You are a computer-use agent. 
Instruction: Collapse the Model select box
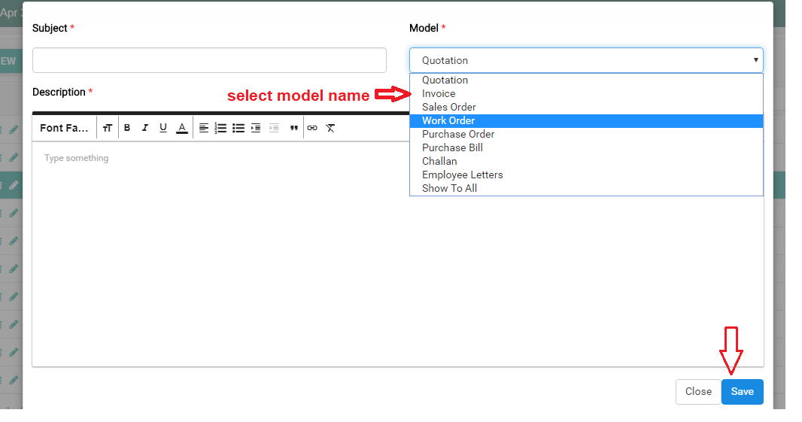(586, 60)
